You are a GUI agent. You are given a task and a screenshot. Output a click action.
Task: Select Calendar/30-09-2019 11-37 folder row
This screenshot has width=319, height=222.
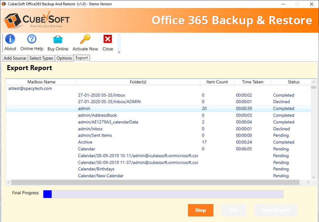tap(158, 162)
